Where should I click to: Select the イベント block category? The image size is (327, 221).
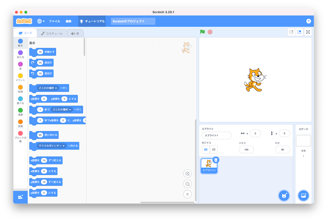(x=20, y=77)
